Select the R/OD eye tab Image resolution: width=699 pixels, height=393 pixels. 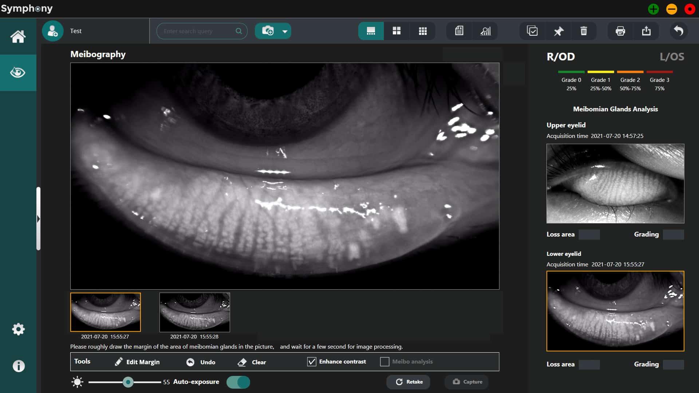tap(561, 57)
